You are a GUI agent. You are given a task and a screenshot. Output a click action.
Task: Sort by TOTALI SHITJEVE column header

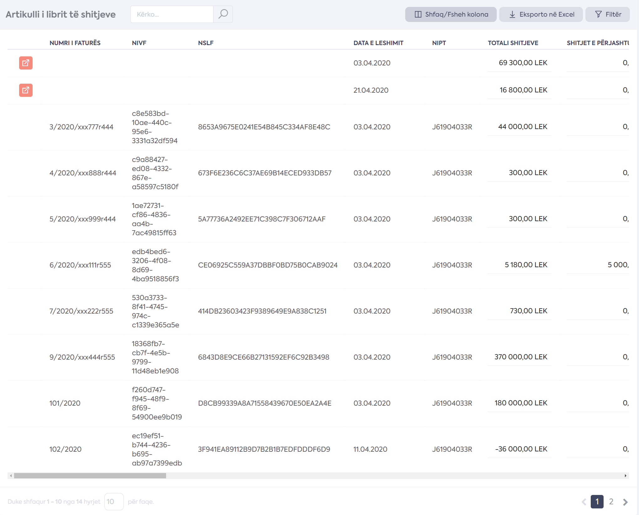point(513,43)
